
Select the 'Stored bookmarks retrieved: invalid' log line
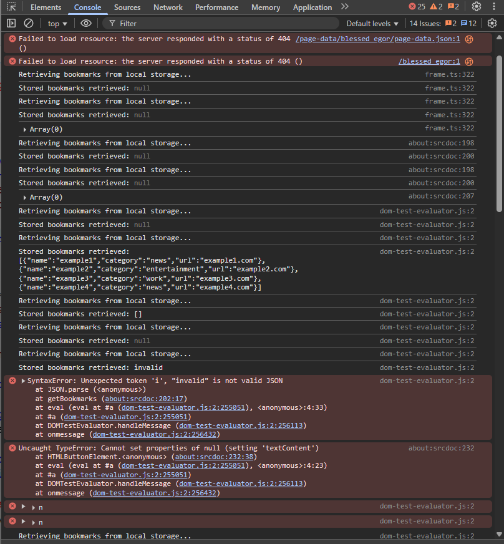tap(246, 367)
